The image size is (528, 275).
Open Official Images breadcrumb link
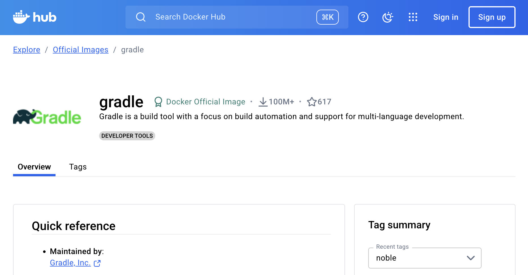[x=80, y=50]
